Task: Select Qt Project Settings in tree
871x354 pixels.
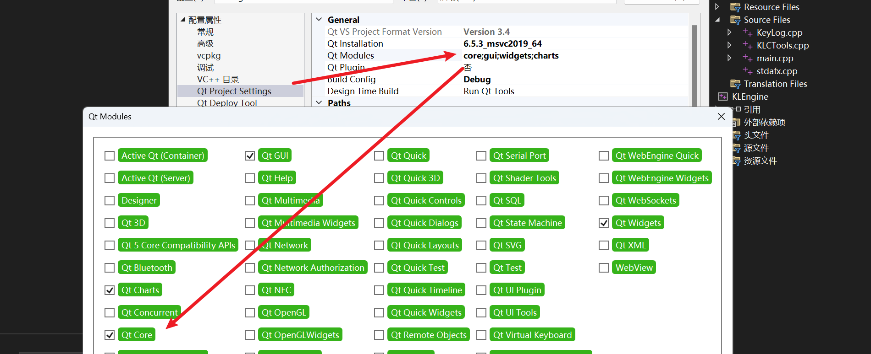Action: tap(234, 91)
